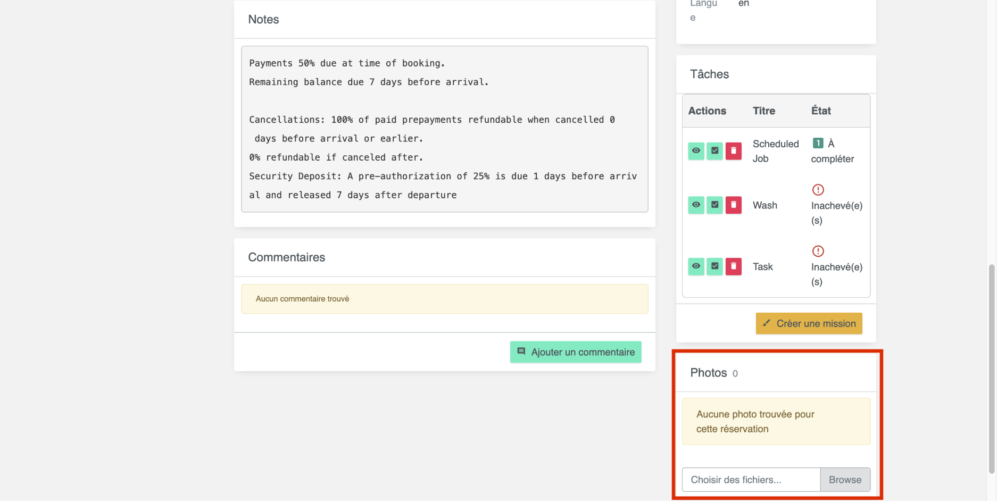
Task: Click the Scheduled Job status badge
Action: pos(818,143)
